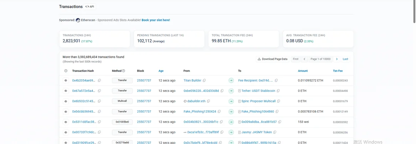Copy sender address 0xbe056220...432d33d8d
416x144 pixels.
222,91
